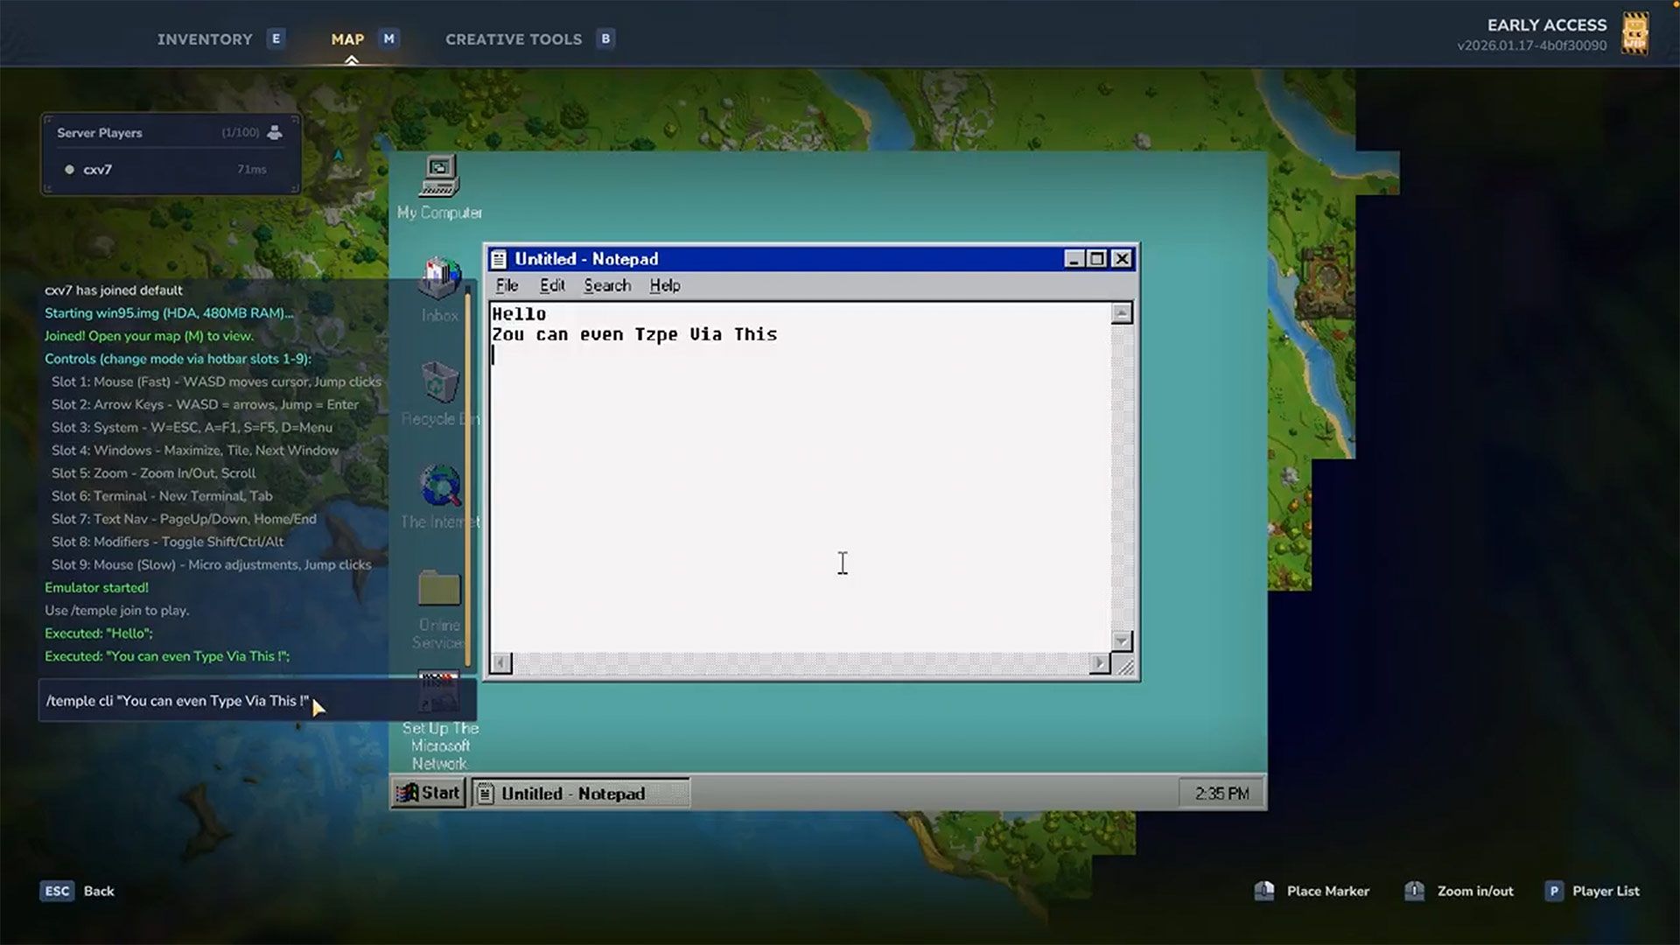Switch to the Creative Tools tab

pyautogui.click(x=514, y=38)
